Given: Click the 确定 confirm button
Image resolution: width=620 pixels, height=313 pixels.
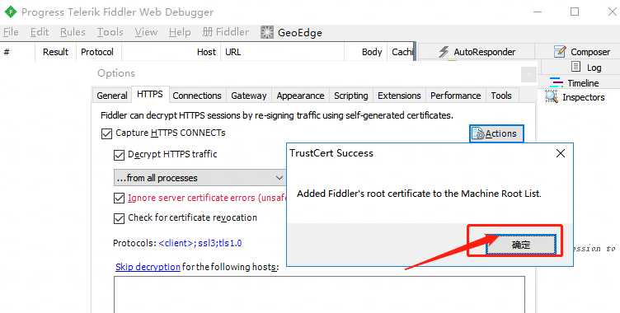Looking at the screenshot, I should pyautogui.click(x=521, y=245).
